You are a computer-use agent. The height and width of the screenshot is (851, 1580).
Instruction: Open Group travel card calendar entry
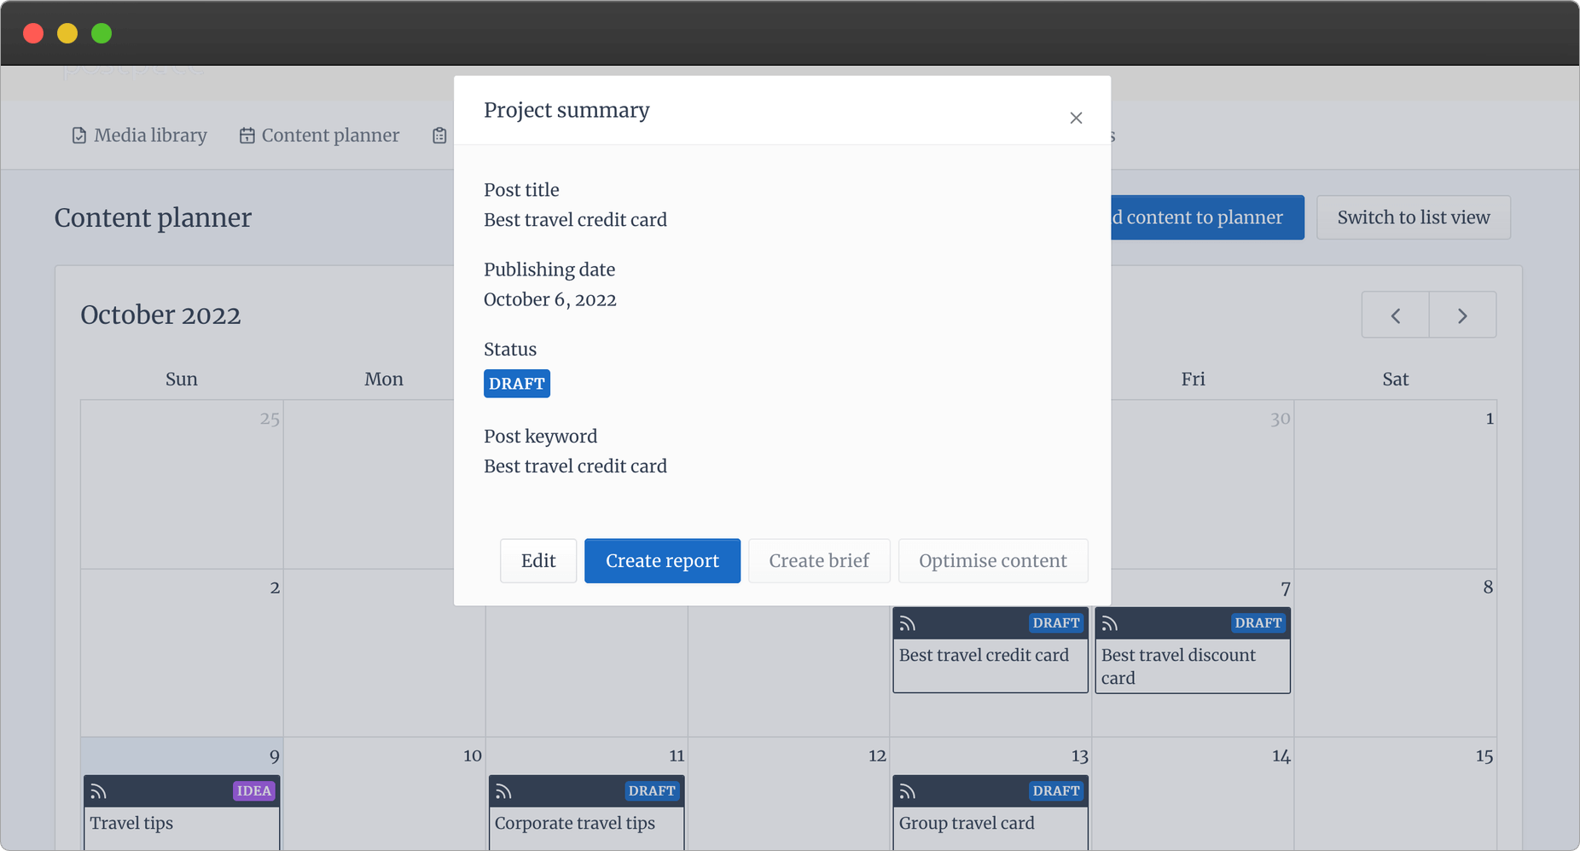pos(990,813)
